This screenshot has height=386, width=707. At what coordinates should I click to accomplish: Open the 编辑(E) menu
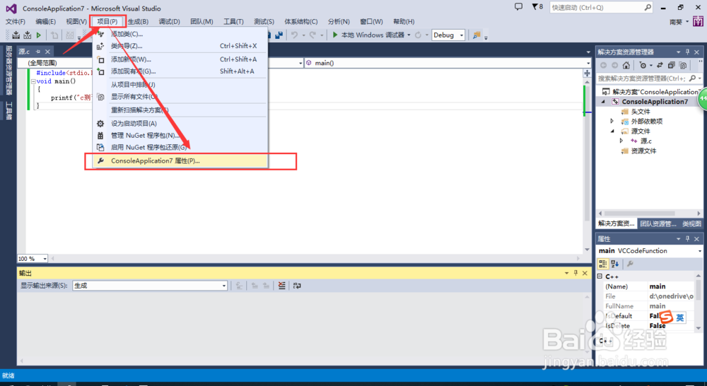pyautogui.click(x=45, y=21)
